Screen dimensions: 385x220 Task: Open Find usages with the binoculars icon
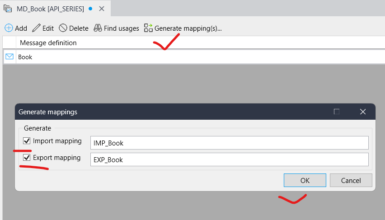pyautogui.click(x=98, y=28)
